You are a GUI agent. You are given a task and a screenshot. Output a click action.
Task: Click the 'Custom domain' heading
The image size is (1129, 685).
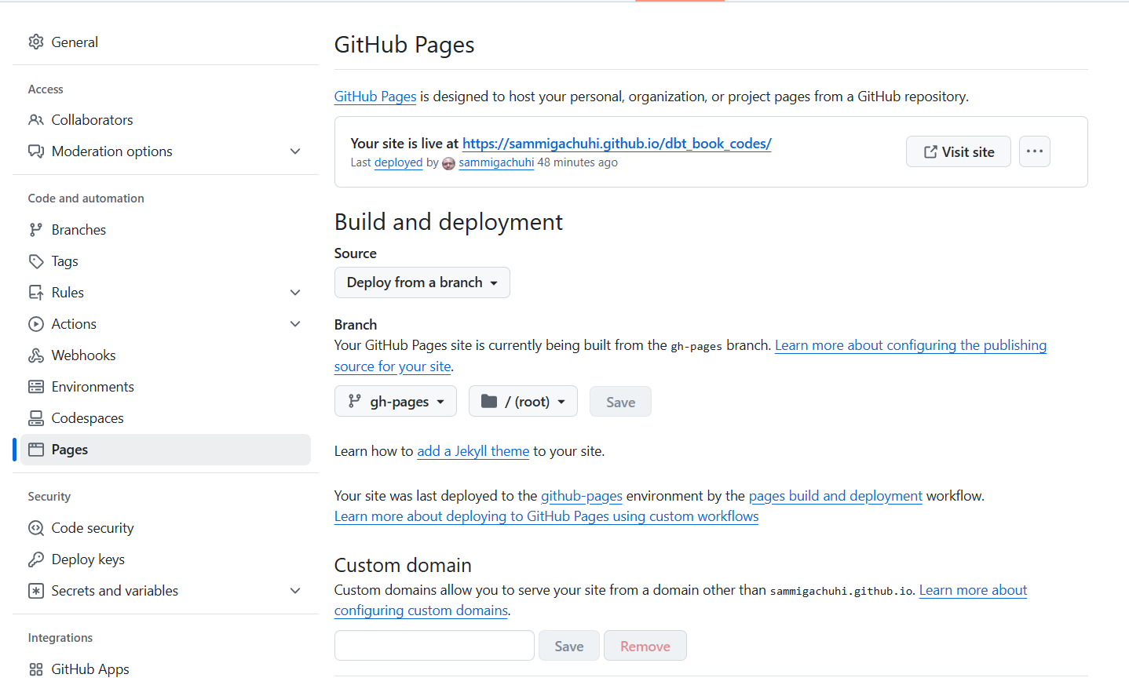[403, 566]
